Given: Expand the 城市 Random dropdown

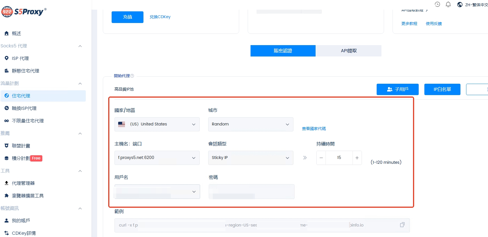Looking at the screenshot, I should tap(251, 124).
